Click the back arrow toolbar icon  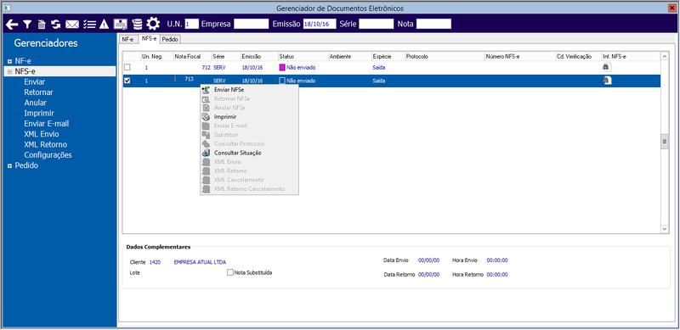click(x=12, y=25)
